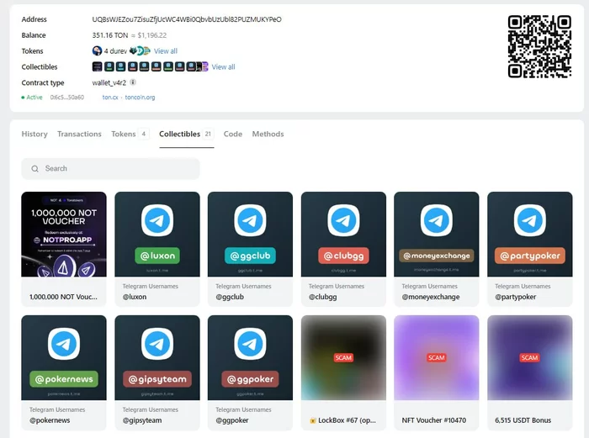
Task: Click the durev token avatar icon
Action: pos(97,50)
